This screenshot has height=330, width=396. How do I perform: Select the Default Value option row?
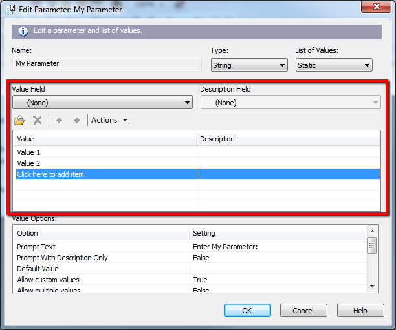(190, 269)
